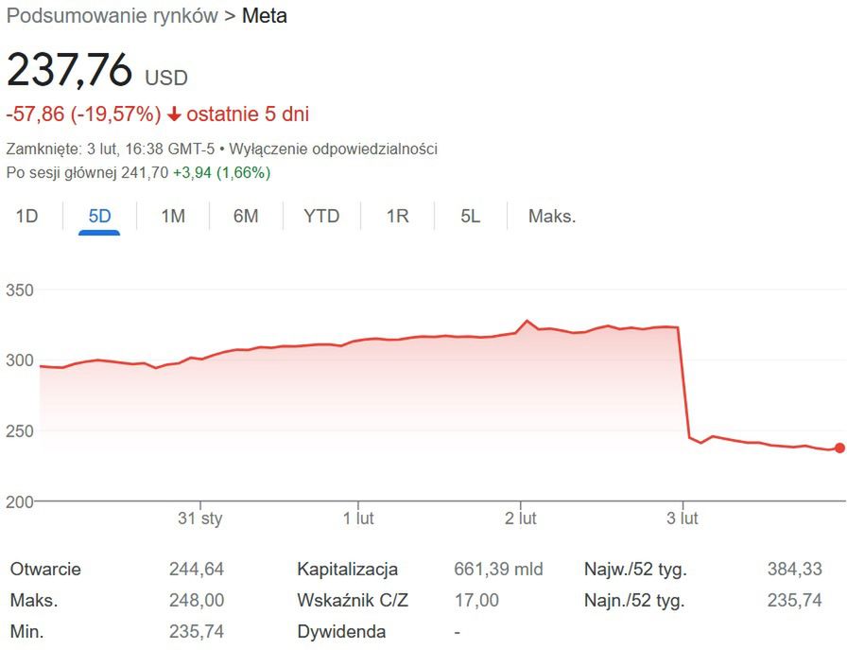
Task: Show the 6M chart range
Action: (x=246, y=217)
